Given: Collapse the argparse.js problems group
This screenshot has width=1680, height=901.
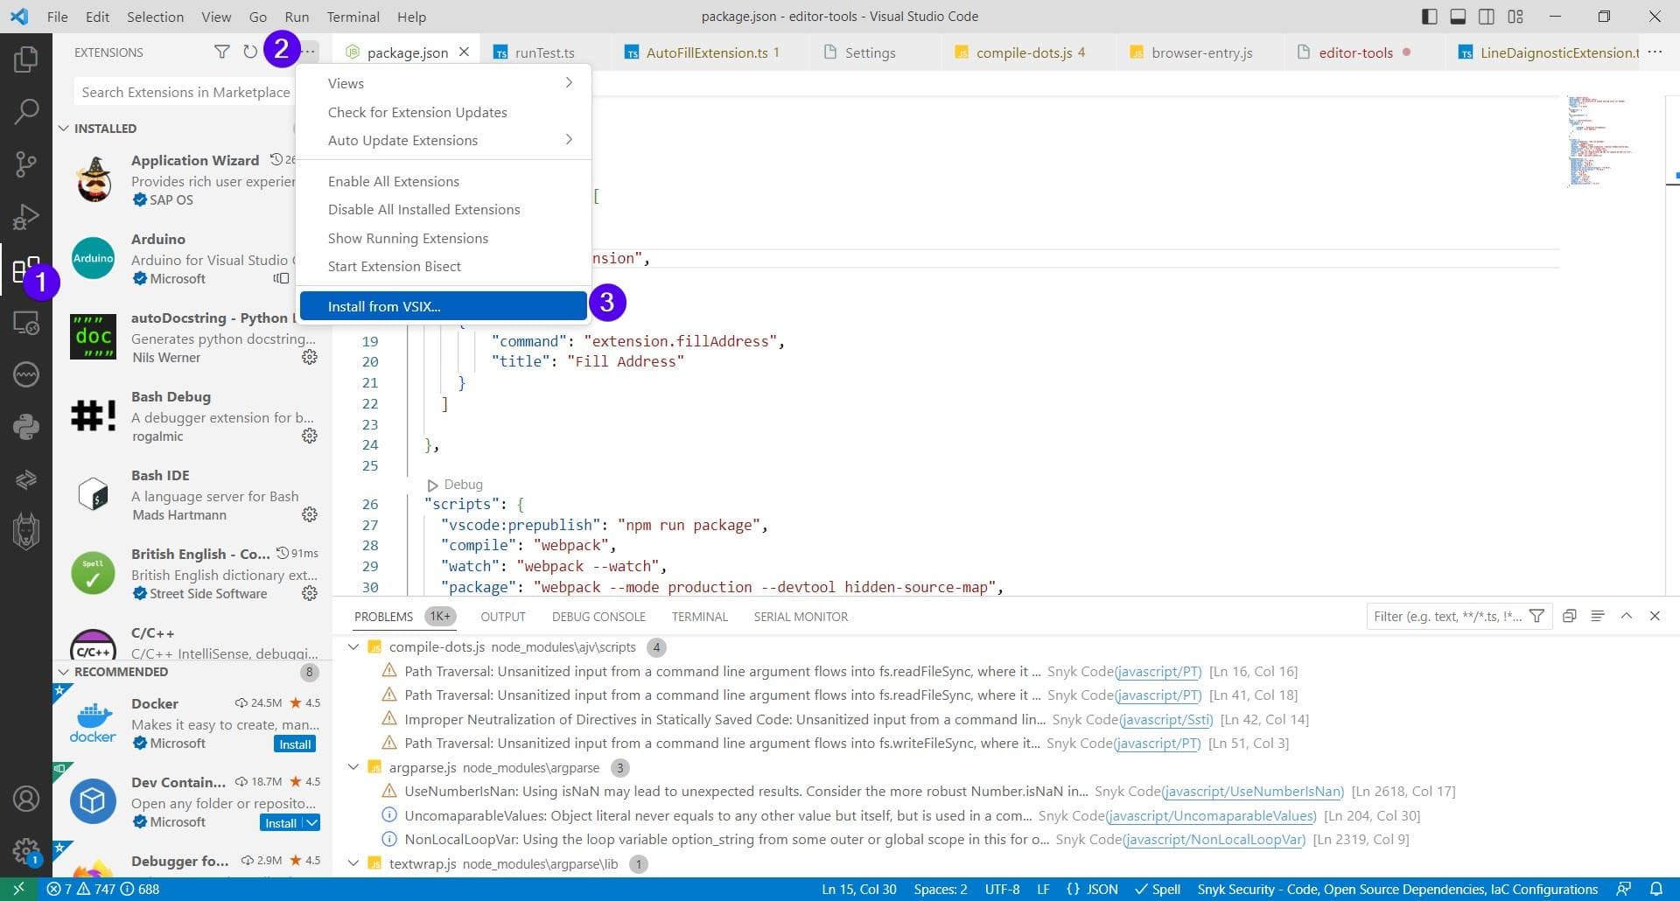Looking at the screenshot, I should 353,767.
